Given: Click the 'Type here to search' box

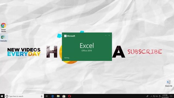Looking at the screenshot, I should tap(24, 96).
